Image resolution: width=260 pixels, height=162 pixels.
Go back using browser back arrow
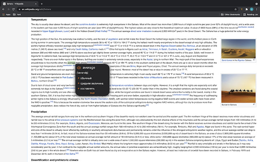(3, 9)
